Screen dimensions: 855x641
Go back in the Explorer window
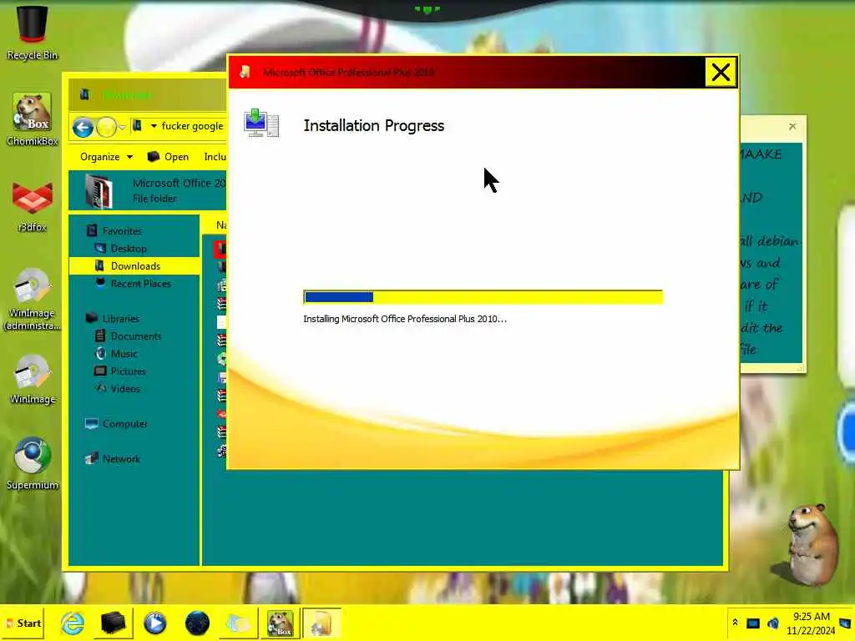(83, 128)
